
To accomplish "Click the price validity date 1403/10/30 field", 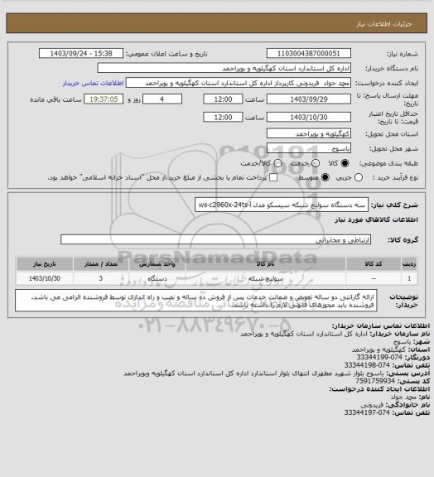I will (309, 117).
